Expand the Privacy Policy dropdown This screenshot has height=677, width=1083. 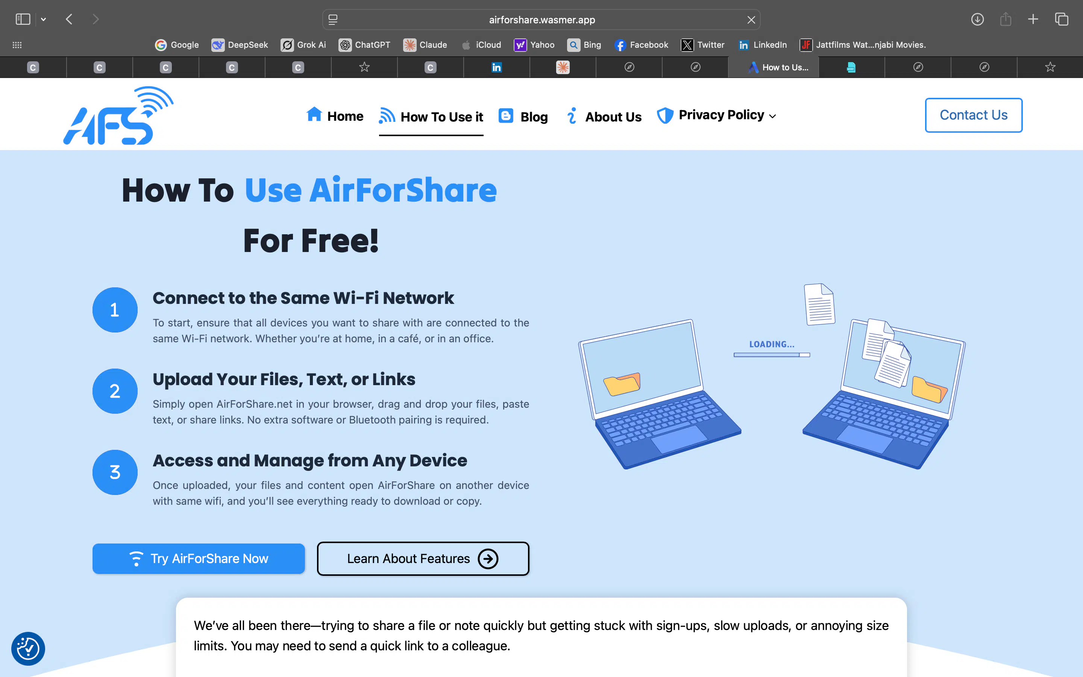coord(773,115)
